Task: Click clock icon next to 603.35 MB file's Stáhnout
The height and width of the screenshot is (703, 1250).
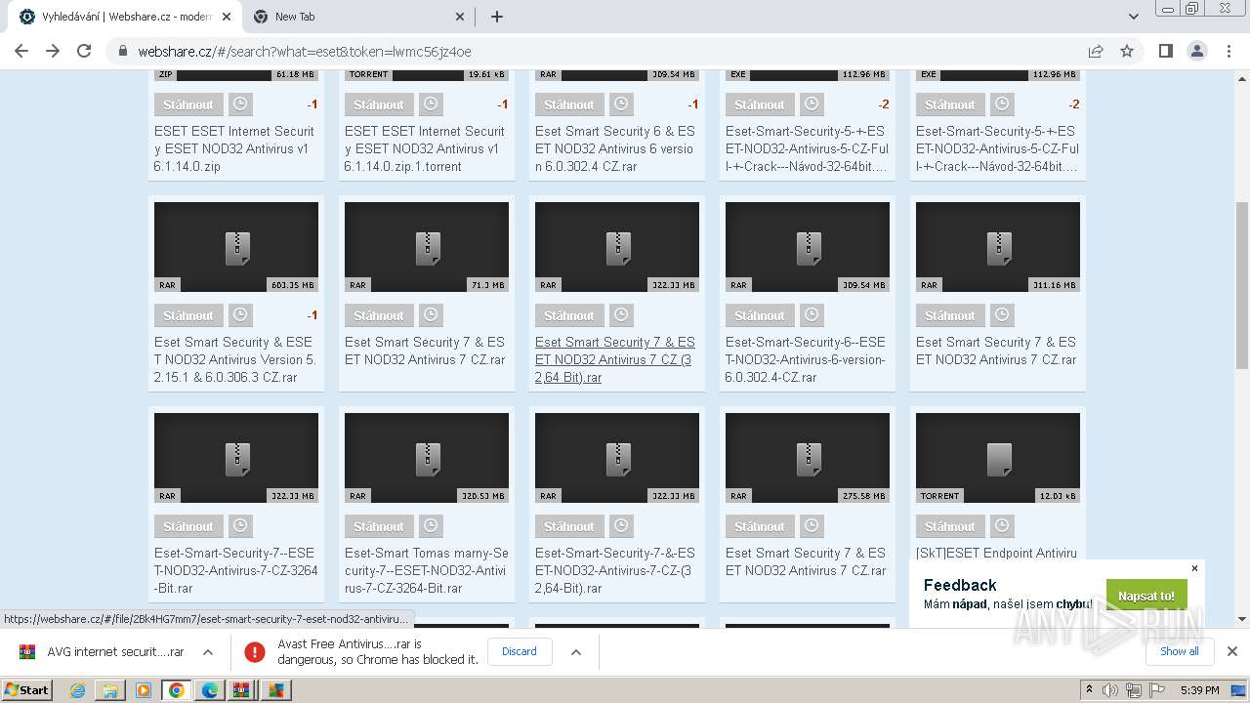Action: coord(240,315)
